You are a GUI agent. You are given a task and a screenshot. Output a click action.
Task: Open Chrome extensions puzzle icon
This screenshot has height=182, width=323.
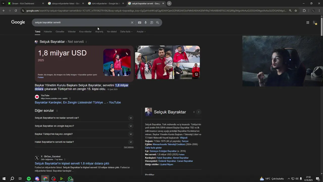[304, 11]
